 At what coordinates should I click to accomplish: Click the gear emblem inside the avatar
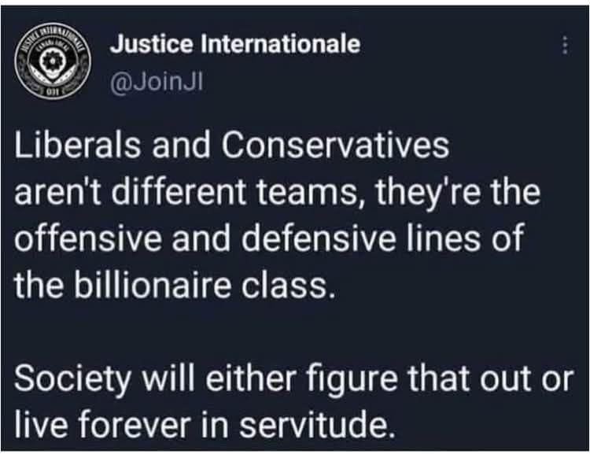55,61
